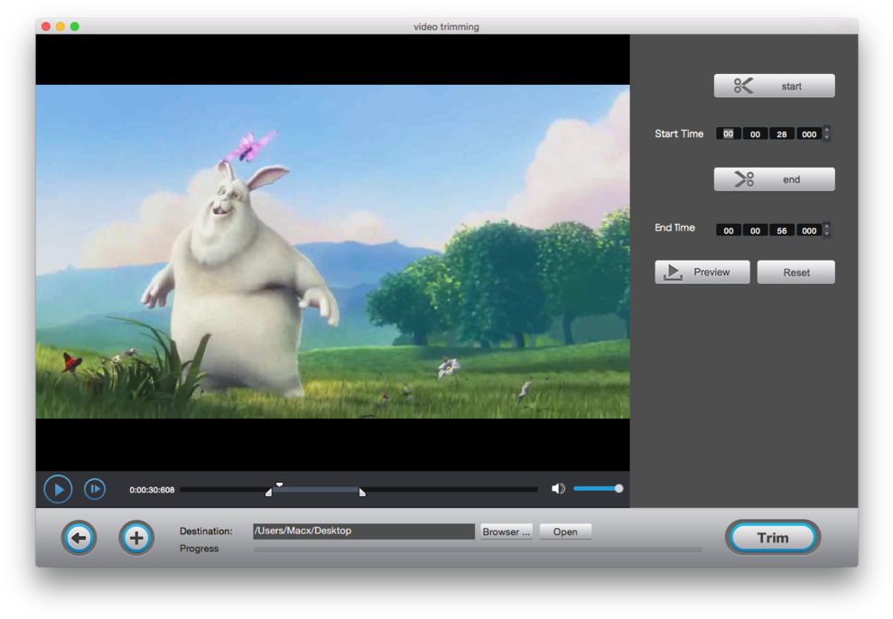Click the Reset button
Viewport: 893px width, 619px height.
tap(796, 272)
